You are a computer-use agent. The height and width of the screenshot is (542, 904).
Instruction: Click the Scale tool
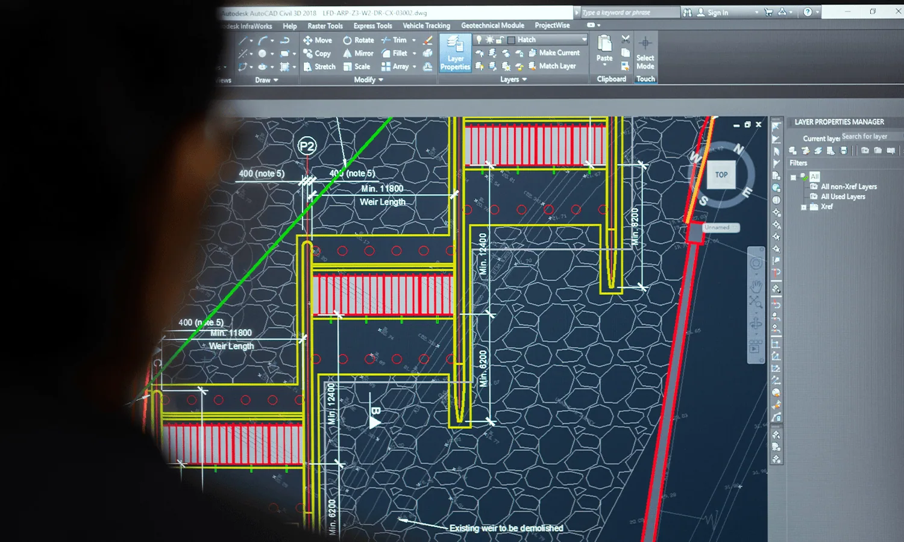click(x=356, y=67)
